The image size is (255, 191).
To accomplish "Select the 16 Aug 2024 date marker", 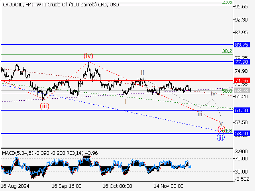I will click(x=15, y=186).
